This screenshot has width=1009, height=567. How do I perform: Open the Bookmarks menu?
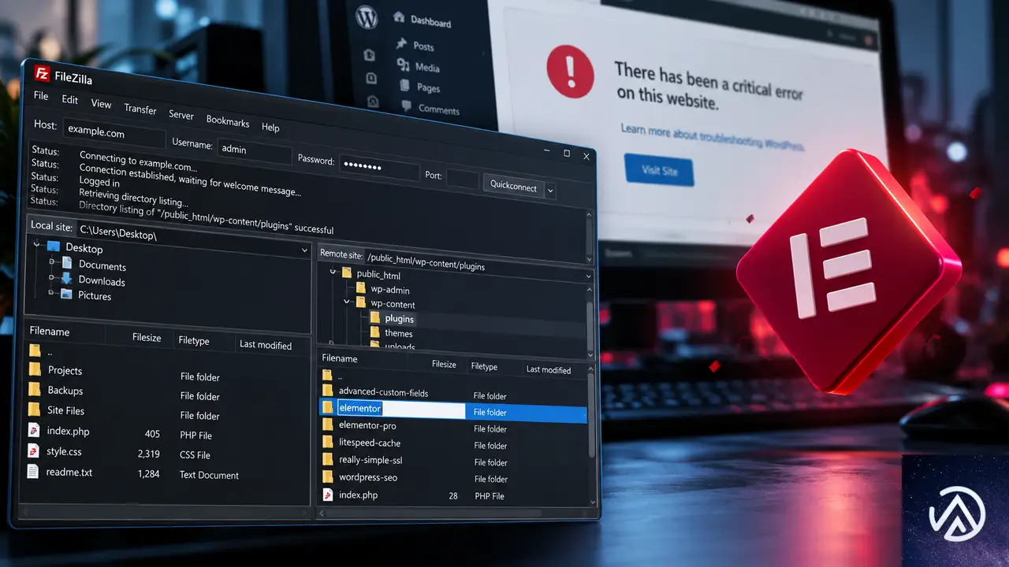pyautogui.click(x=228, y=121)
